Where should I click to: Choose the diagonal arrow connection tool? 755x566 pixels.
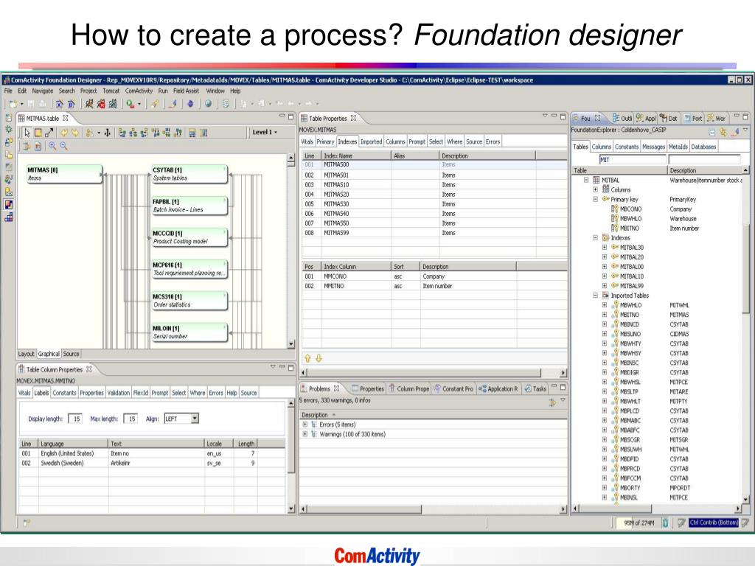49,133
